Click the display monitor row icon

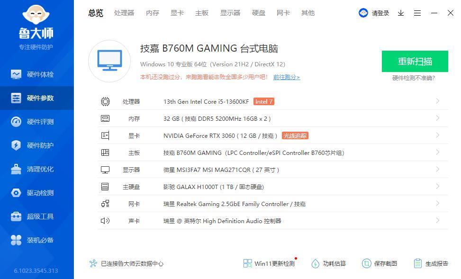point(105,170)
